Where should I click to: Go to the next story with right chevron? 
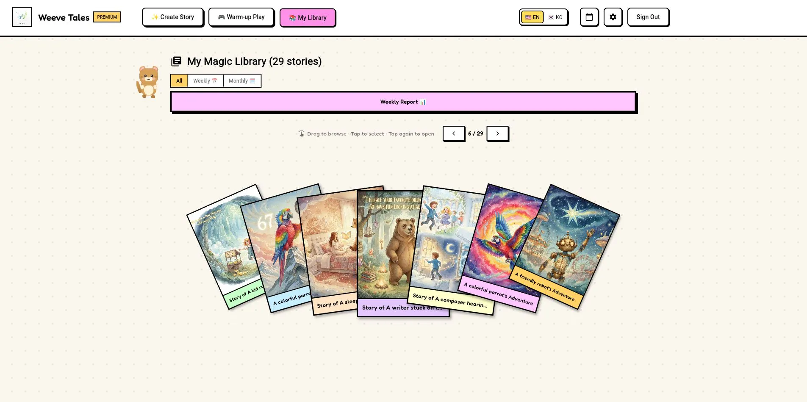click(497, 133)
